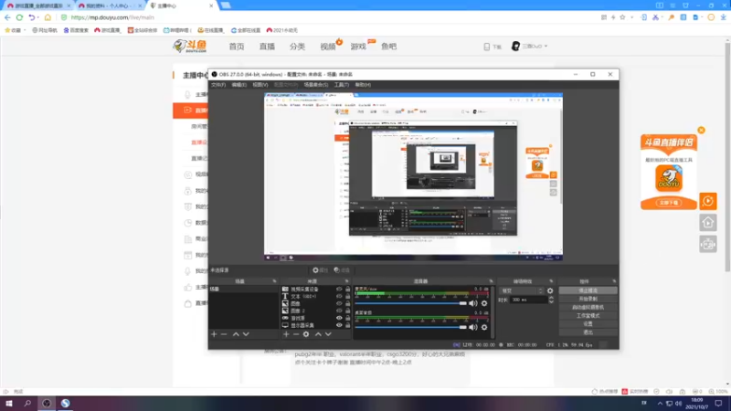The image size is (731, 411).
Task: Open blue browser icon in taskbar
Action: 65,403
